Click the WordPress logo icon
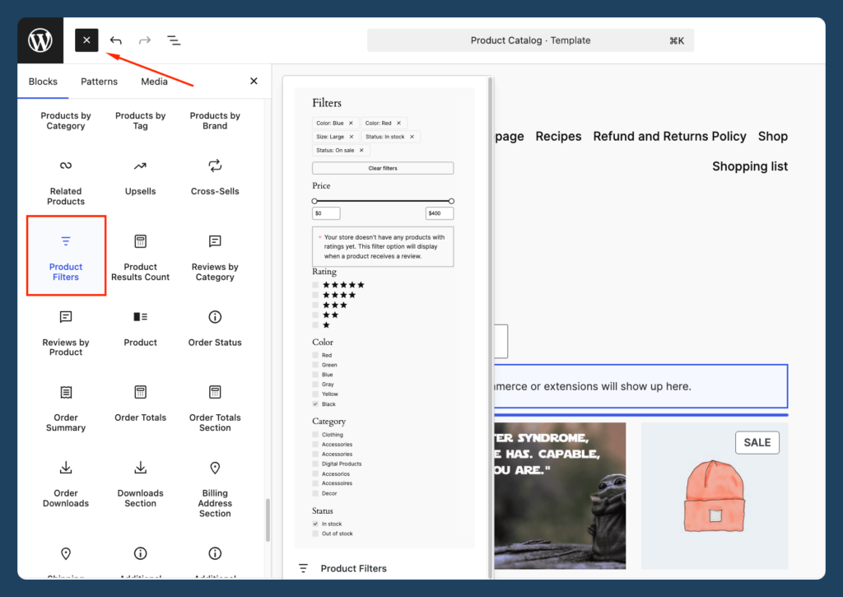The width and height of the screenshot is (843, 597). (40, 40)
